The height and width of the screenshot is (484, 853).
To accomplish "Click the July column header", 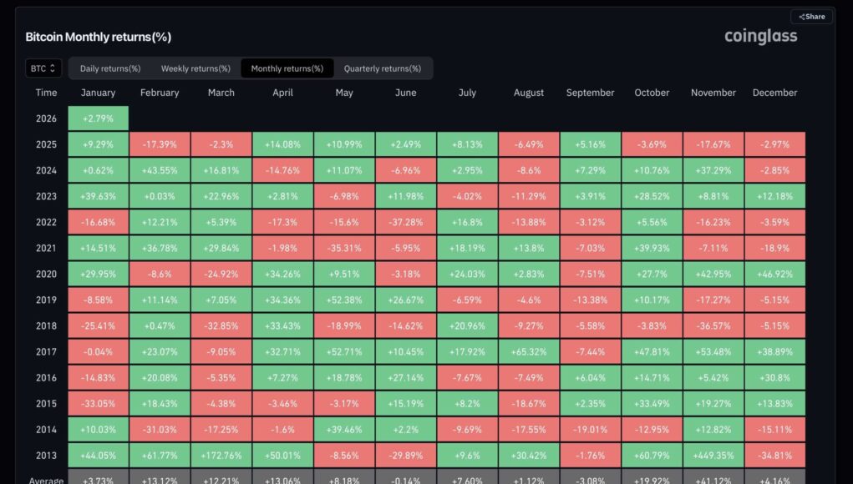I will [x=467, y=93].
